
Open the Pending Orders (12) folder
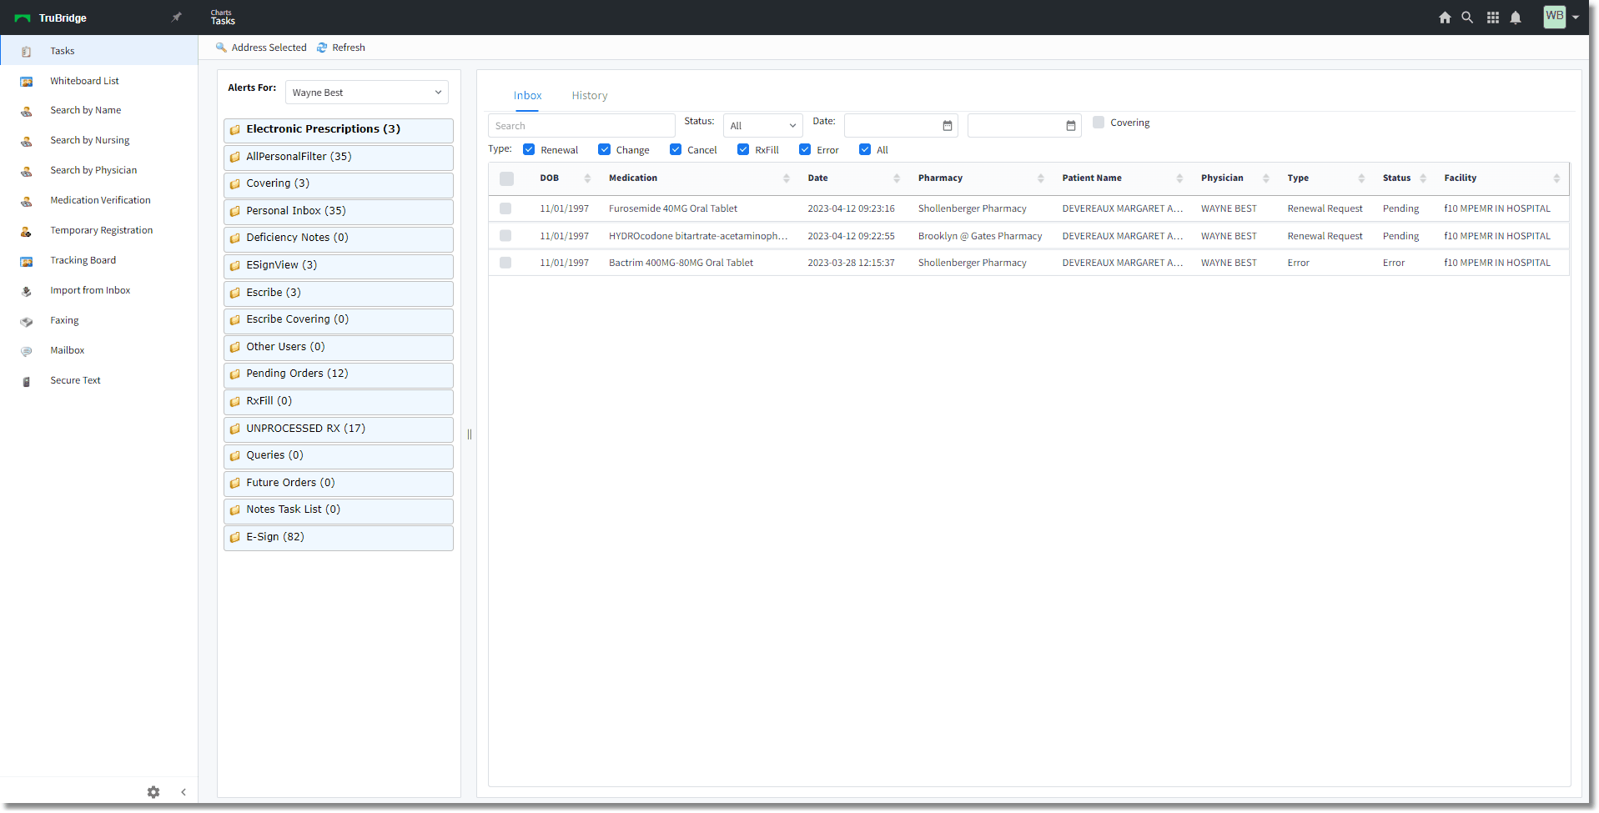point(339,374)
